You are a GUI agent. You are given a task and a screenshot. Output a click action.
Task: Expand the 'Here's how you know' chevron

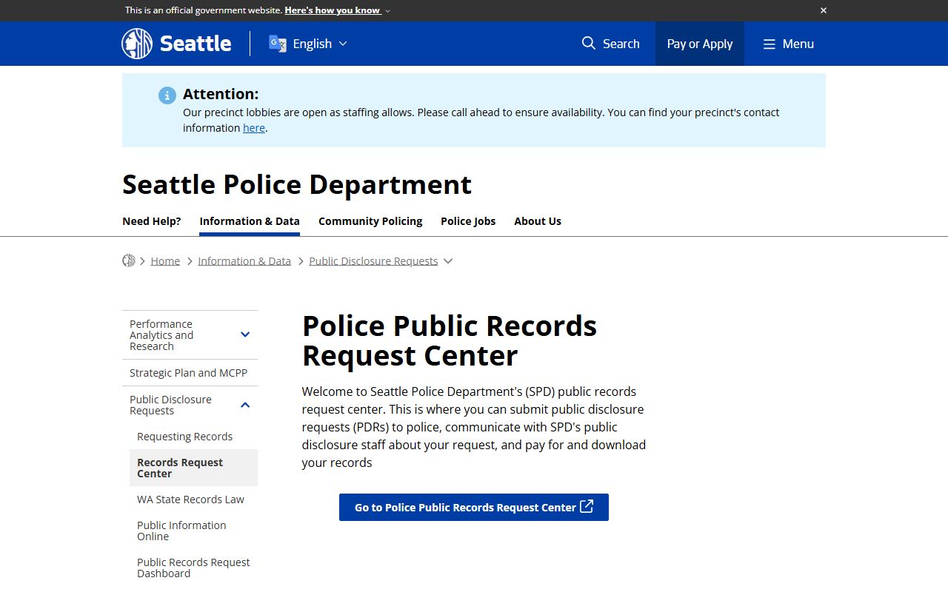(x=387, y=10)
